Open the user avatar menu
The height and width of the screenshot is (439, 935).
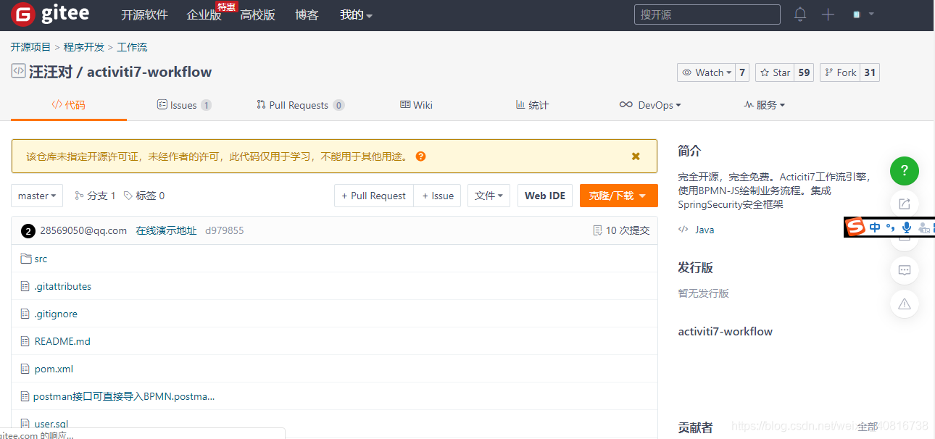pos(863,14)
